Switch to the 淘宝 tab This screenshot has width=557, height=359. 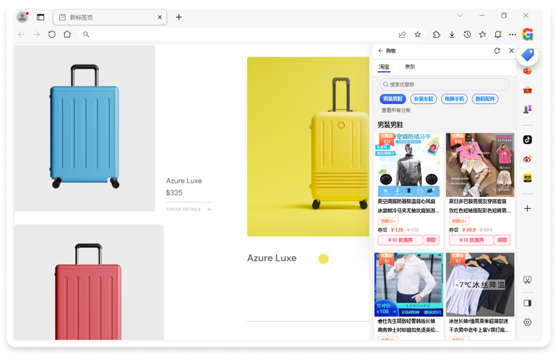pos(384,67)
